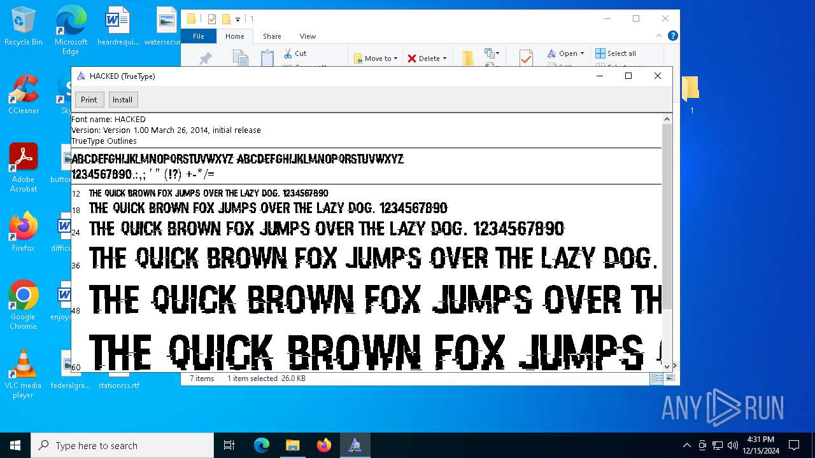This screenshot has width=815, height=458.
Task: Switch Explorer to details view icon
Action: point(657,378)
